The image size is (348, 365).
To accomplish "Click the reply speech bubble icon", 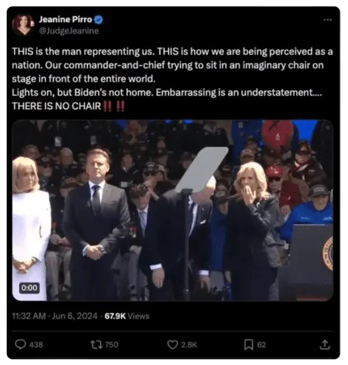I will (20, 344).
